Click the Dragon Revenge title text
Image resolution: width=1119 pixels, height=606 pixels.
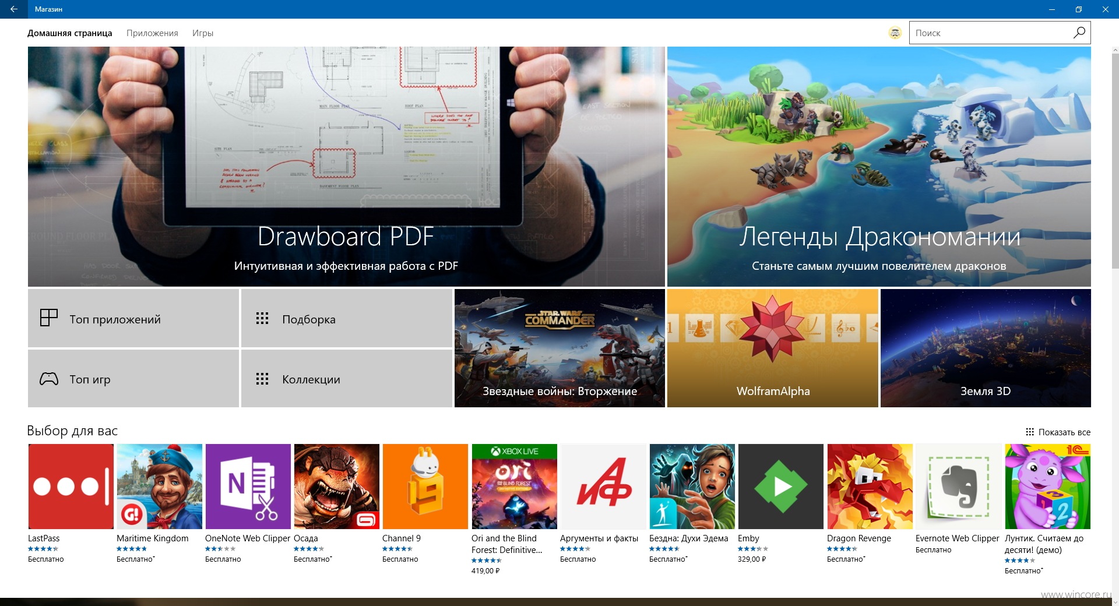coord(859,538)
